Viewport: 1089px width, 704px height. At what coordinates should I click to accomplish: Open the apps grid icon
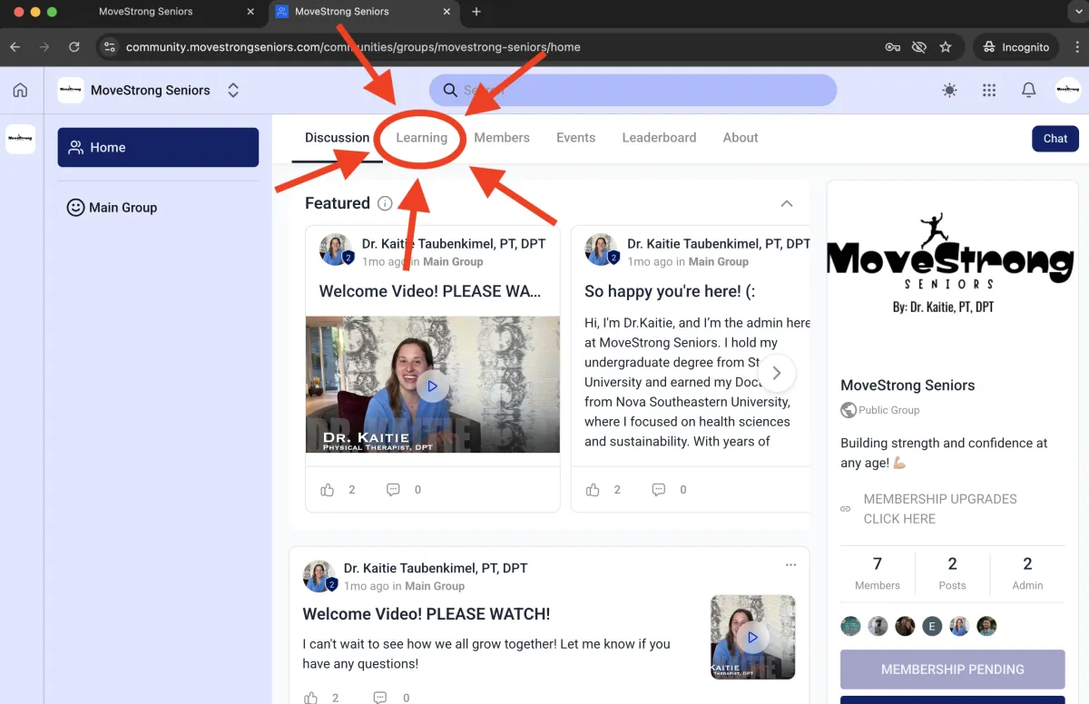click(x=989, y=90)
